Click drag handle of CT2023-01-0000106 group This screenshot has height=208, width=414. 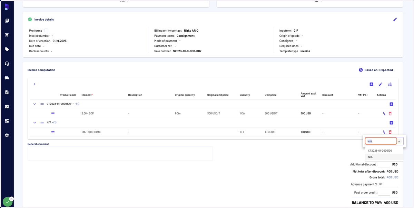(42, 104)
